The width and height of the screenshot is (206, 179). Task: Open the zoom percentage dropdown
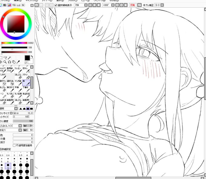(x=86, y=5)
